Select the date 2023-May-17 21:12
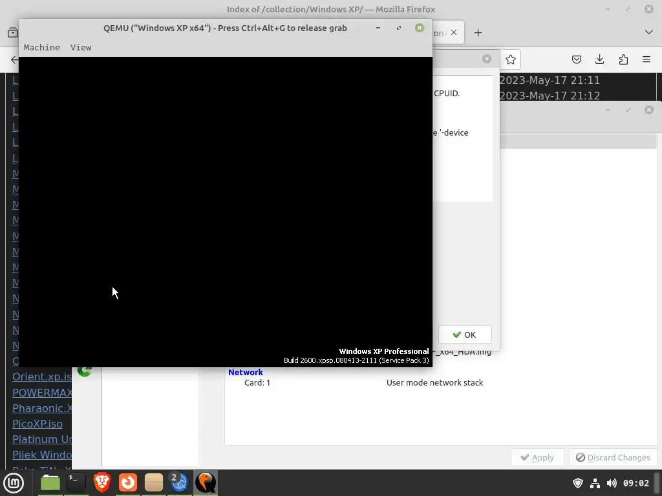The height and width of the screenshot is (496, 662). (550, 96)
